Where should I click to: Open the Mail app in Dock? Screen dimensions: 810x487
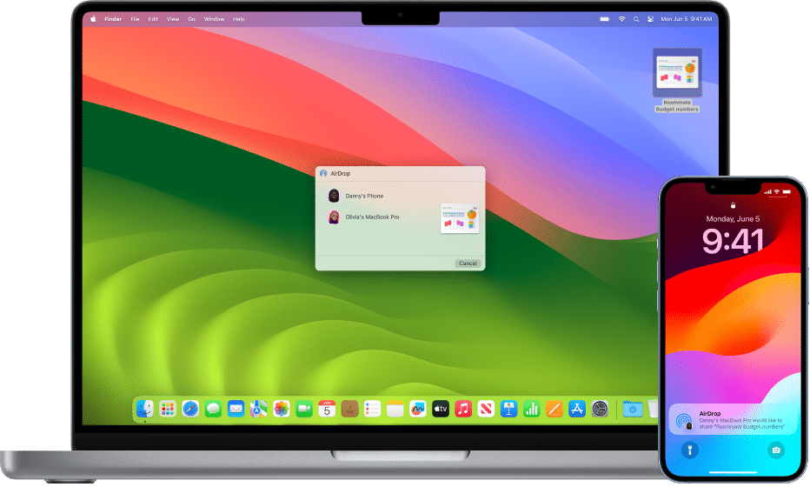(x=236, y=410)
